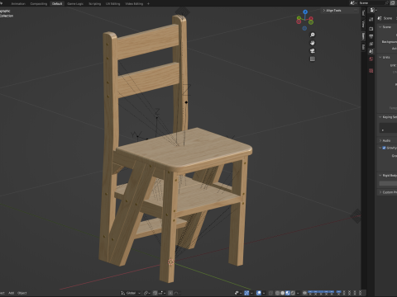The image size is (397, 297).
Task: Click the new scene icon in top bar
Action: coord(393,3)
